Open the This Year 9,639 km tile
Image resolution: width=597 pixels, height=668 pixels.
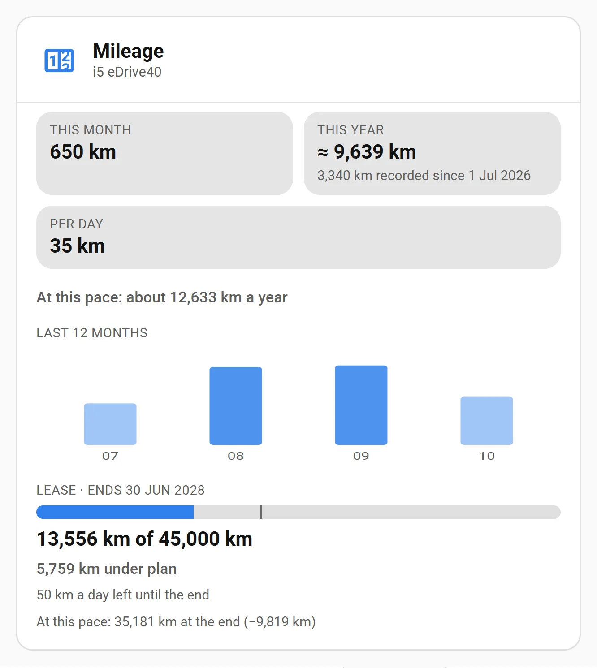point(432,153)
